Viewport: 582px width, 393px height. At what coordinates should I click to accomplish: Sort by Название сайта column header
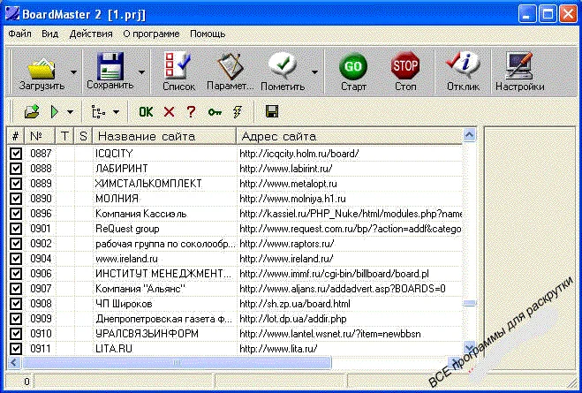pyautogui.click(x=164, y=136)
